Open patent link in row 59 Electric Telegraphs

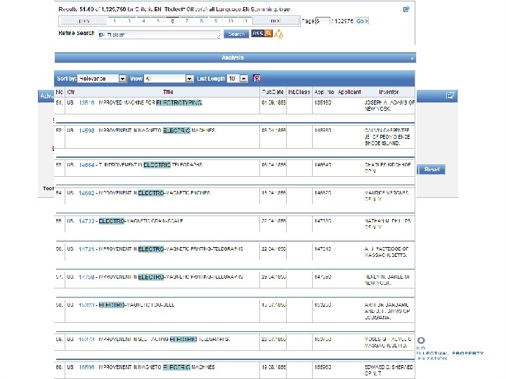click(86, 340)
